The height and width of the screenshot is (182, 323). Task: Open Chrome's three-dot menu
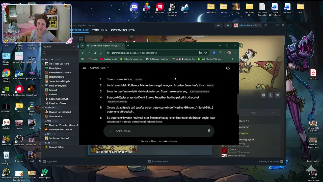[235, 53]
